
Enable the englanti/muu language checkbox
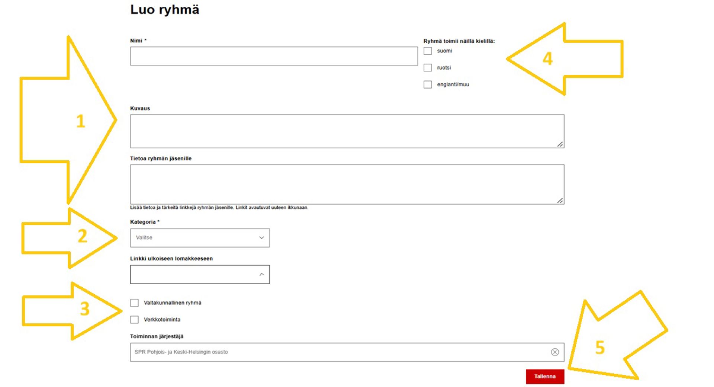click(x=428, y=84)
